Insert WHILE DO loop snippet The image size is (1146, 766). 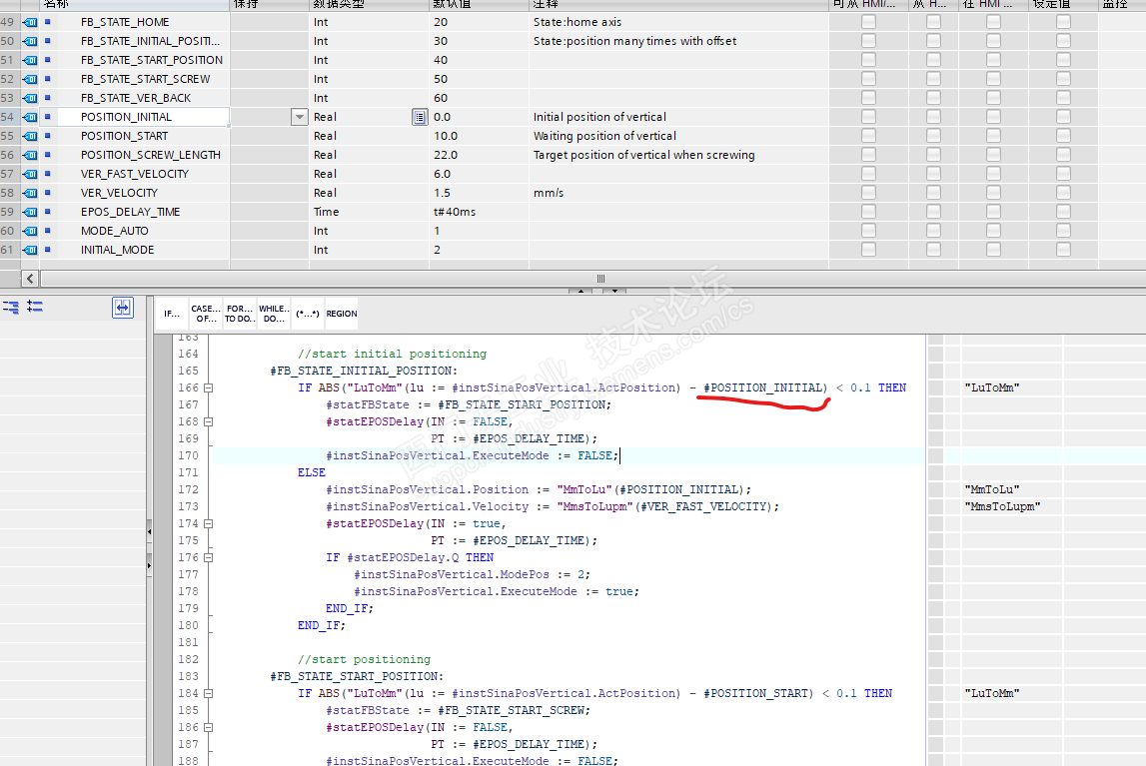click(274, 314)
